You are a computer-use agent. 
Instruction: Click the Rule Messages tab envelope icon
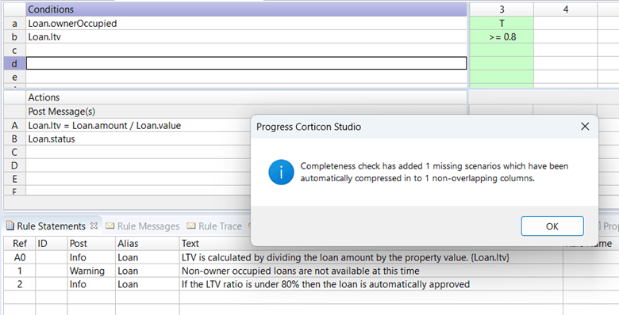tap(110, 226)
